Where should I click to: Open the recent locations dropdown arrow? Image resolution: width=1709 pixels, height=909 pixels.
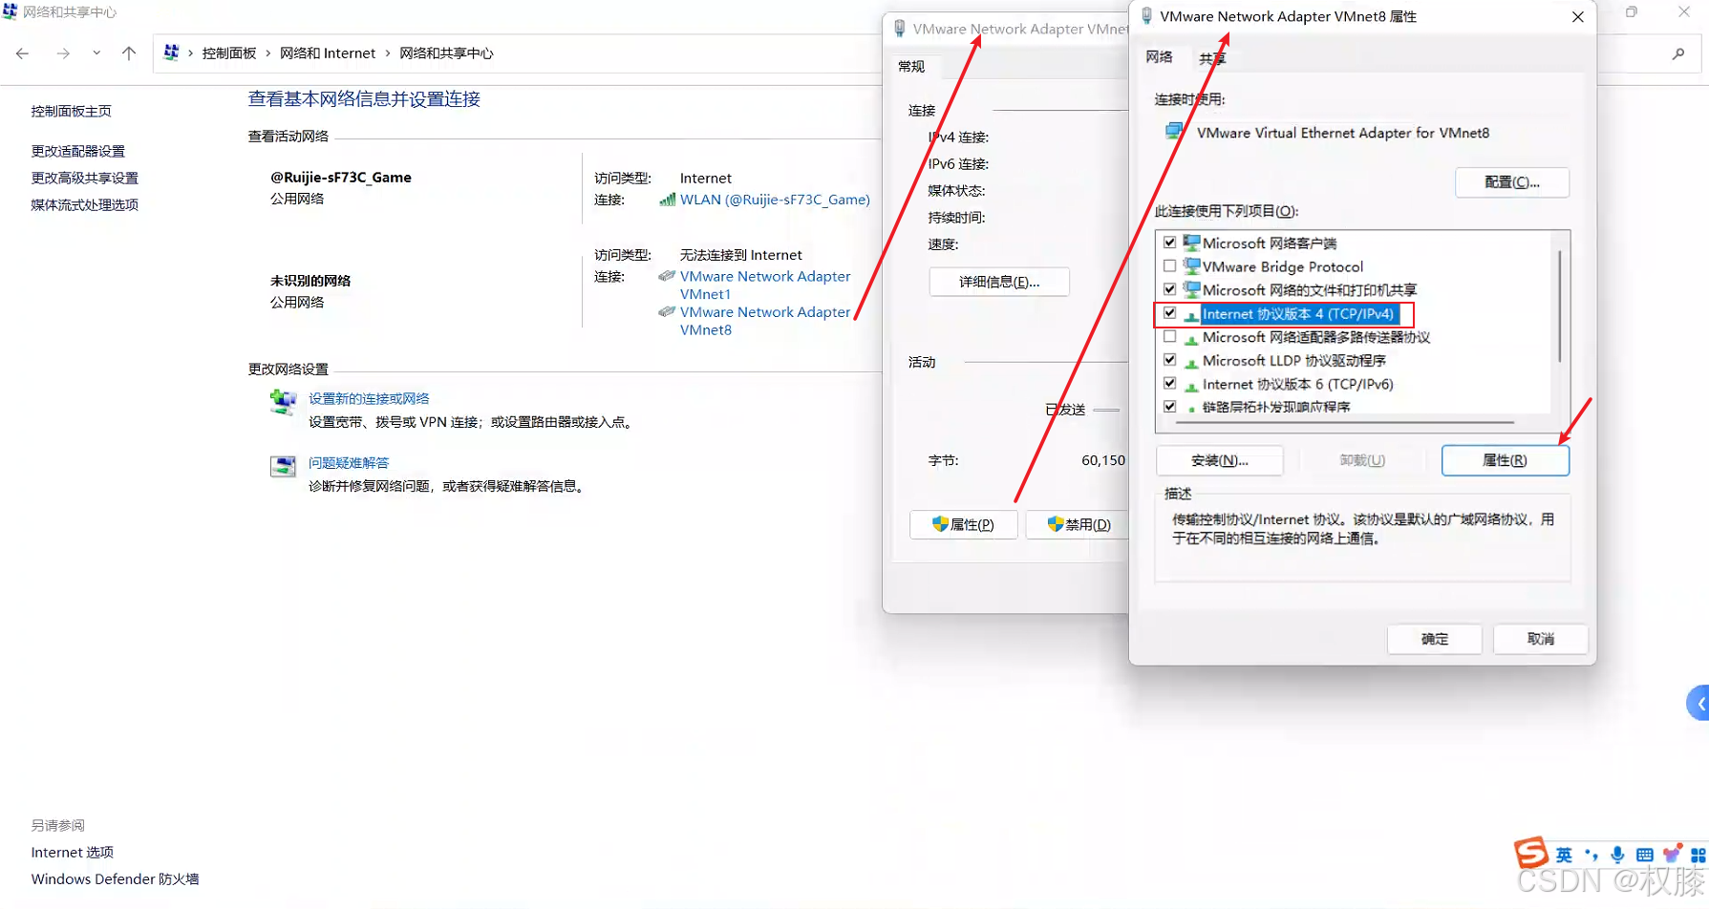[x=96, y=53]
